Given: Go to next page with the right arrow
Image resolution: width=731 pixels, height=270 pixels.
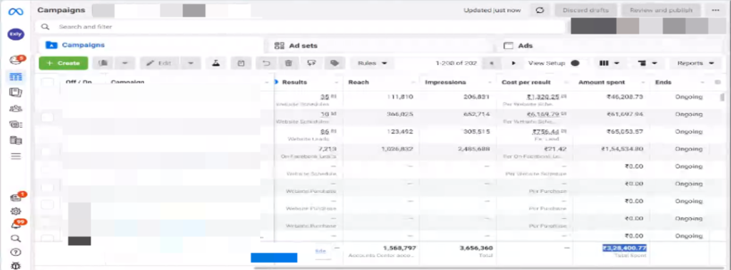Looking at the screenshot, I should click(x=513, y=63).
